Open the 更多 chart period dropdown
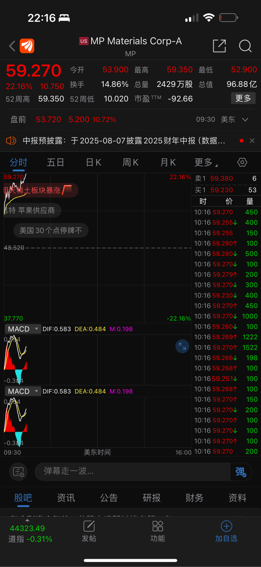The image size is (261, 567). pyautogui.click(x=206, y=162)
